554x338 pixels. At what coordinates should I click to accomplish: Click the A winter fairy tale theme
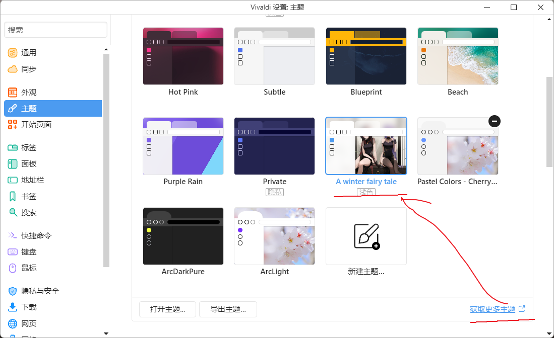coord(366,146)
